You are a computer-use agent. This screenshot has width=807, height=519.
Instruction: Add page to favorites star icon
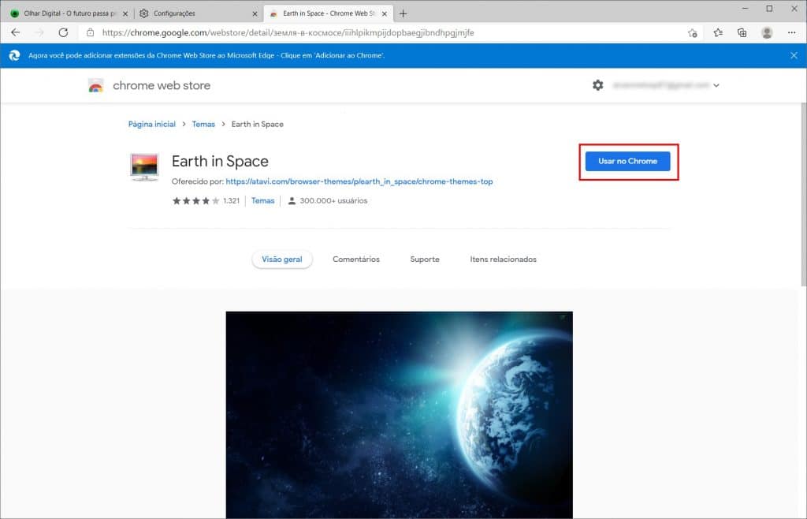tap(693, 33)
